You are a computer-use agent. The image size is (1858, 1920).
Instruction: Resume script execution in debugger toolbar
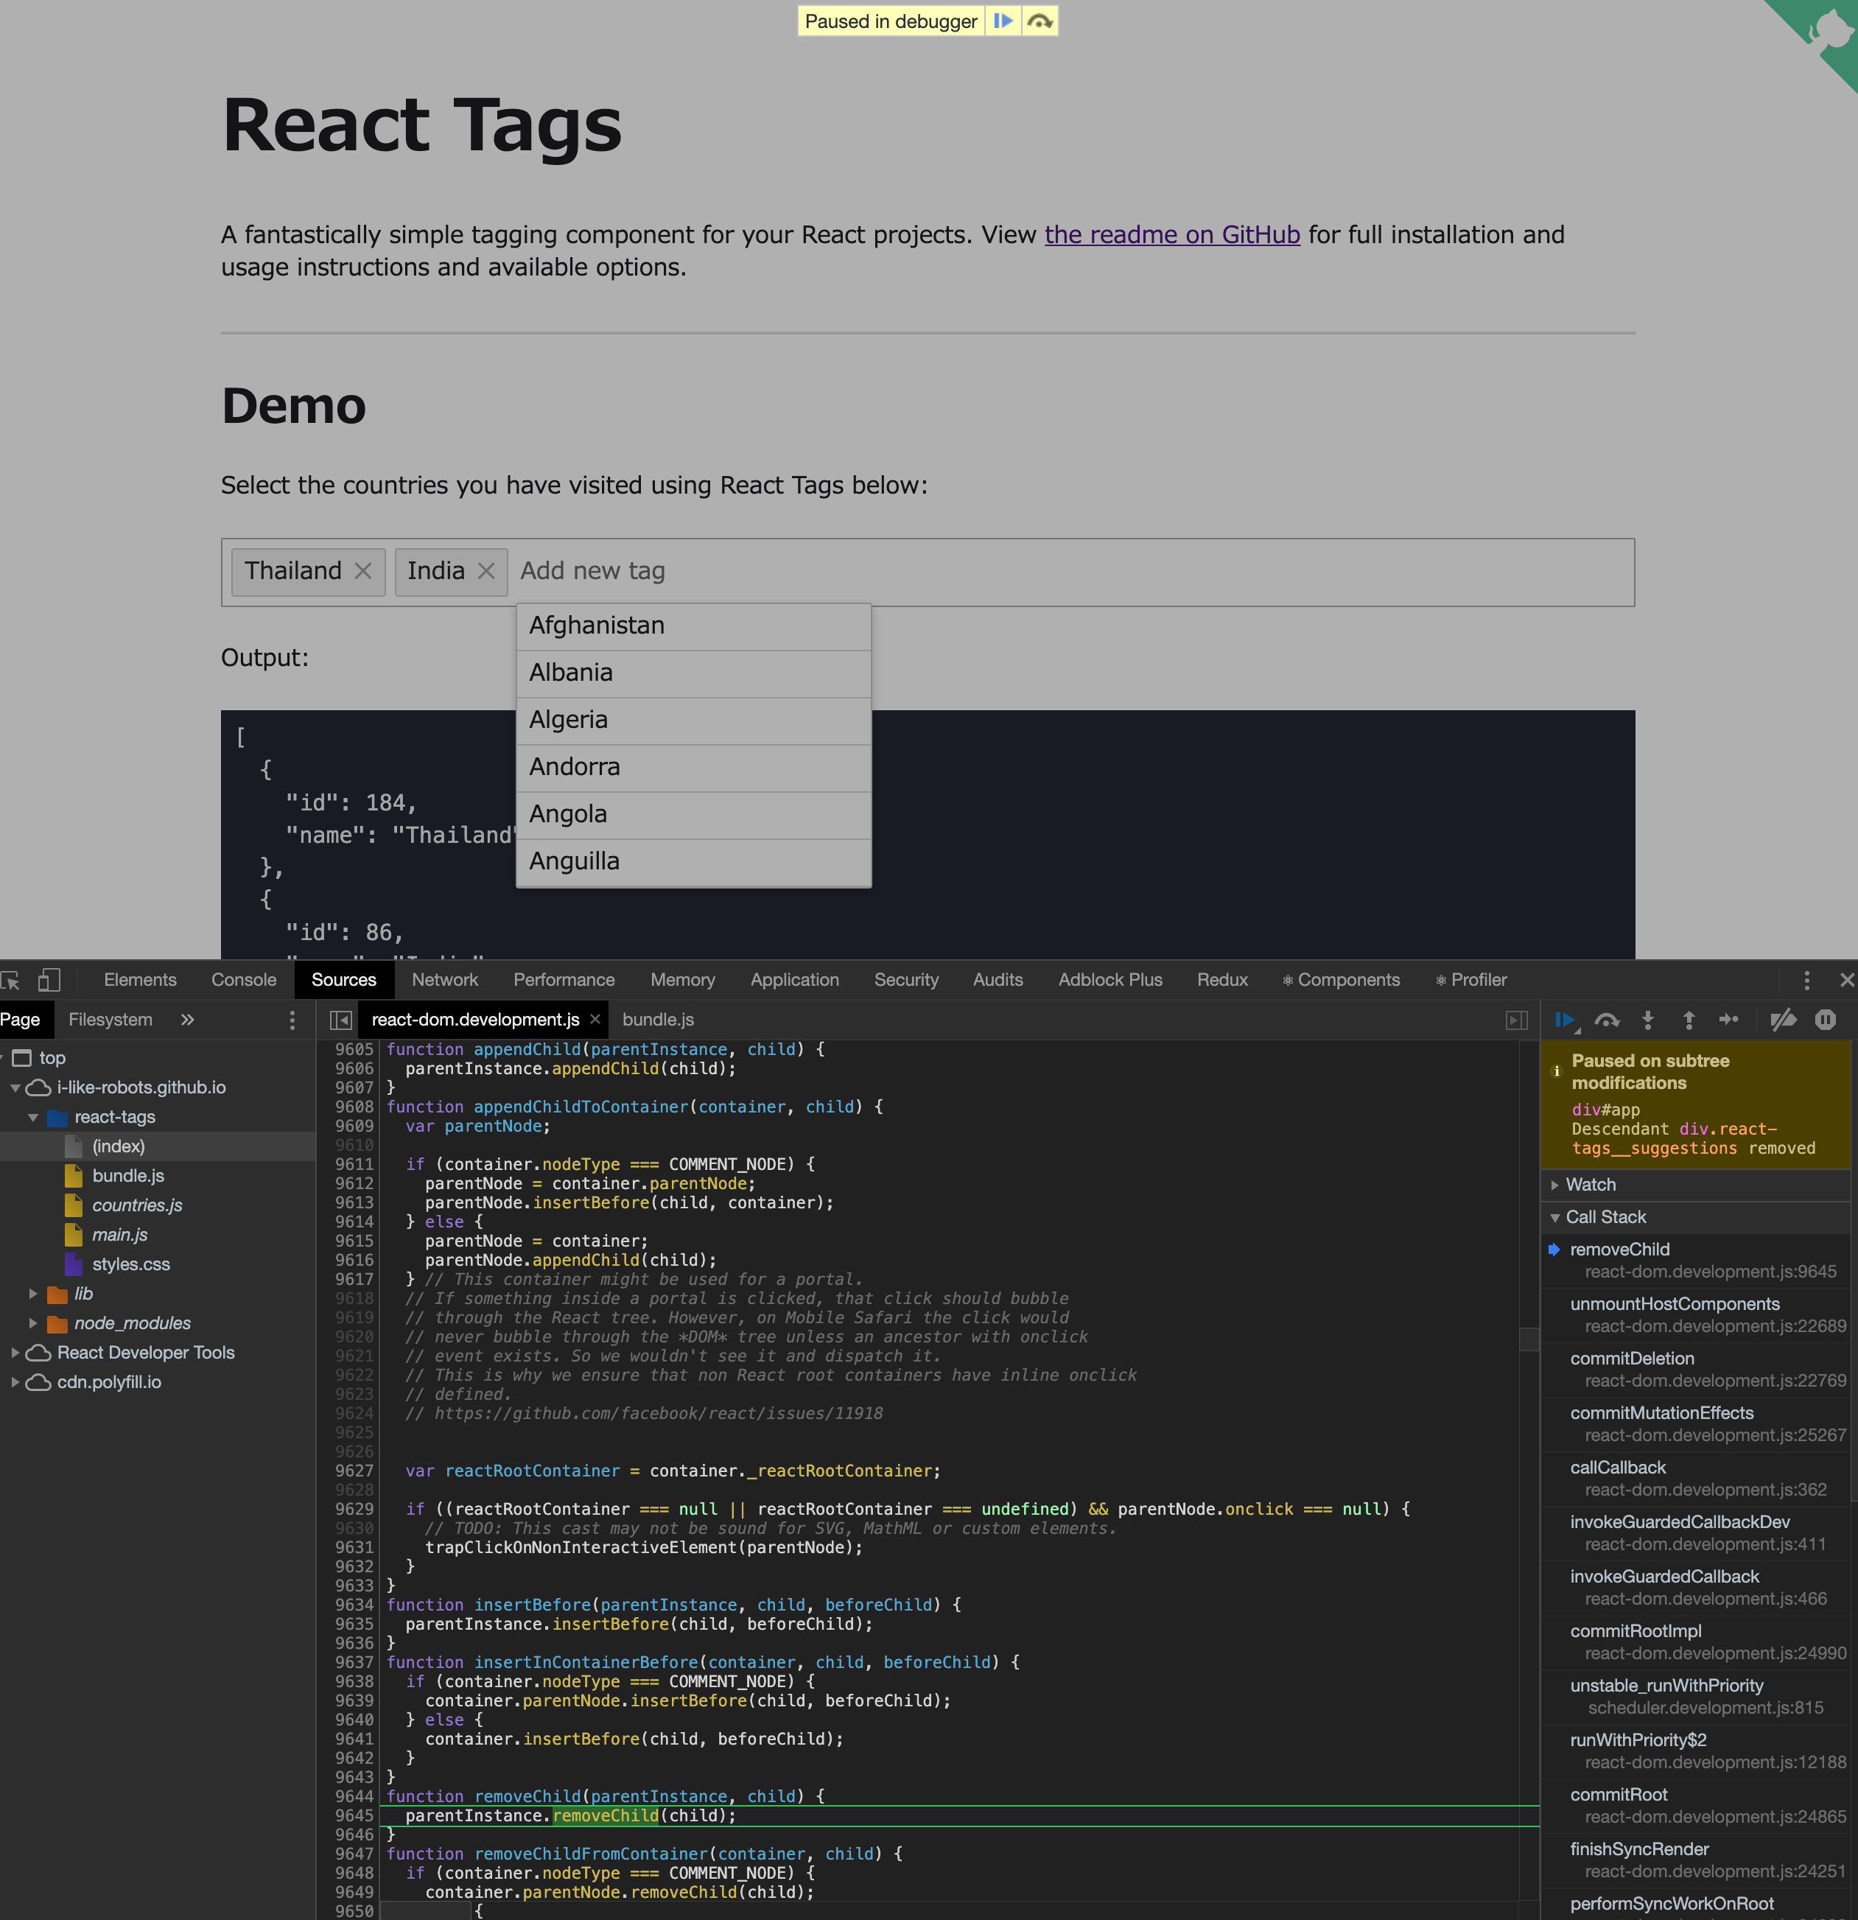coord(1566,1020)
